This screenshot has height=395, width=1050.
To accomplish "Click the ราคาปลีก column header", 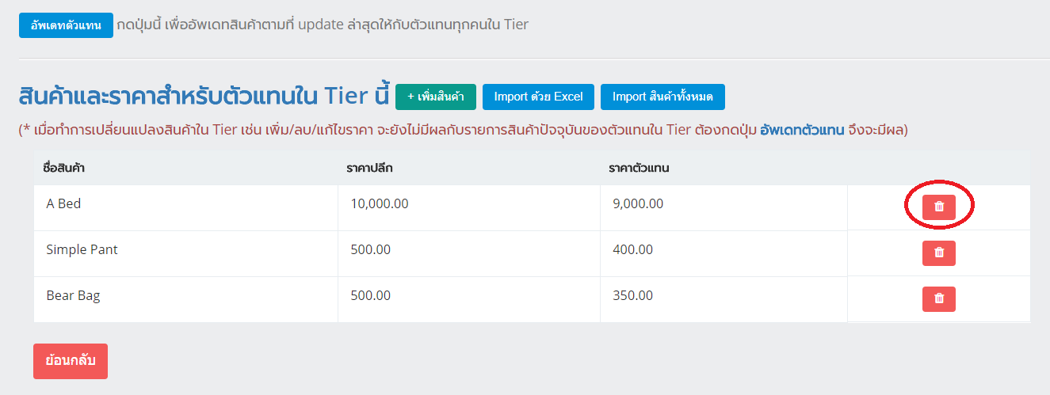I will tap(369, 168).
